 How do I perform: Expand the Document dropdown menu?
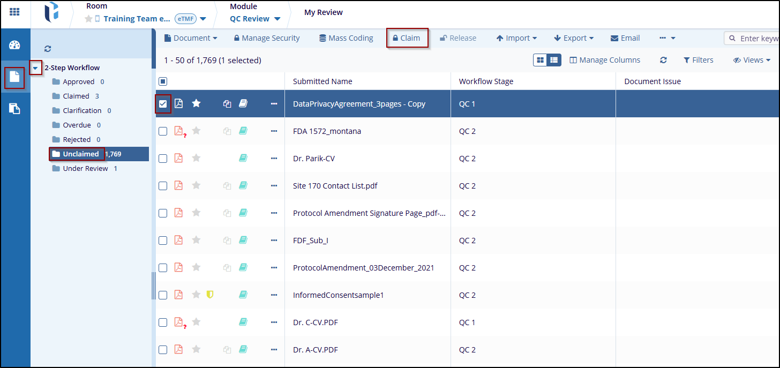pos(191,38)
